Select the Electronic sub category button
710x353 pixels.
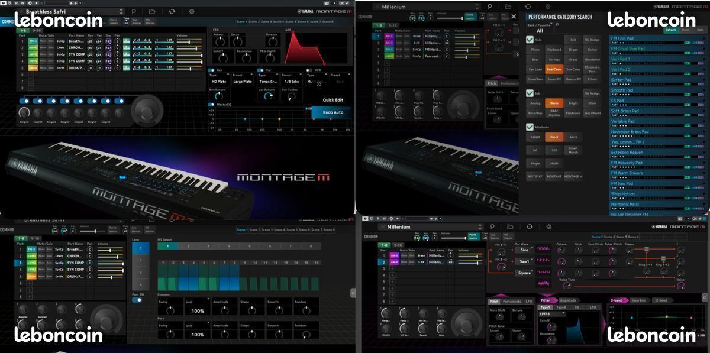pos(573,112)
